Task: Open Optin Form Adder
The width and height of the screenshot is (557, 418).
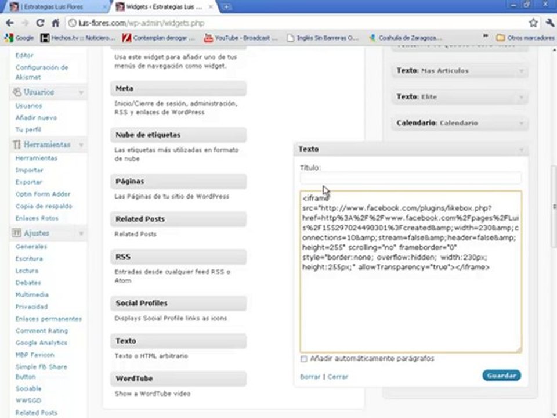Action: (x=43, y=194)
